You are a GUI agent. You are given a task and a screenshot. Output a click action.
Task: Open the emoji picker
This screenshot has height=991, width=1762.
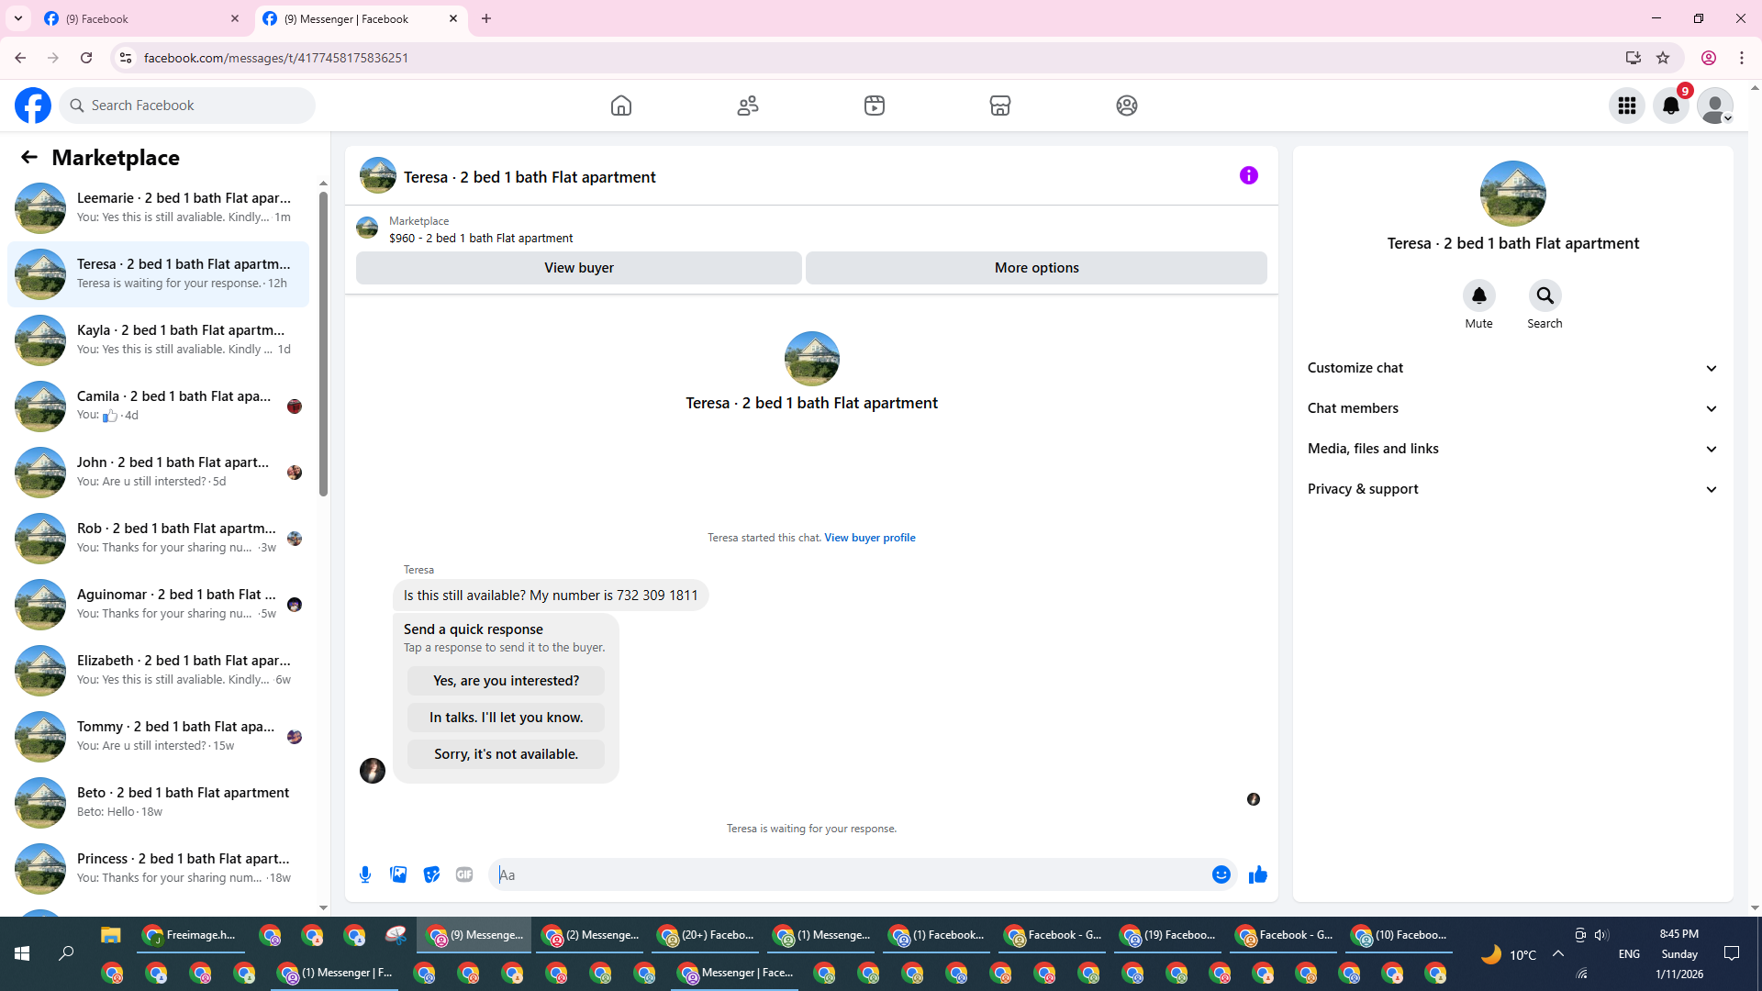[x=1221, y=874]
